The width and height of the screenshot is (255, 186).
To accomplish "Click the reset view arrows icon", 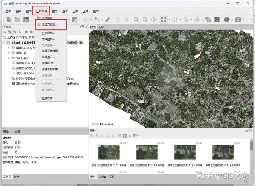I will (x=153, y=20).
